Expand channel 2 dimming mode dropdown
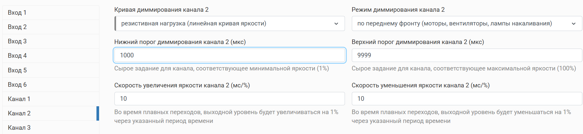 click(x=467, y=23)
